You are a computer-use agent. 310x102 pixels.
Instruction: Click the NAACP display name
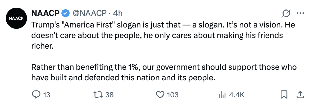(45, 13)
